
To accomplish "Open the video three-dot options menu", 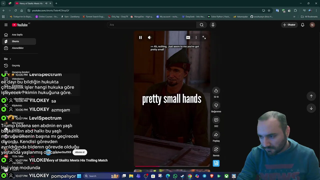I will [196, 37].
